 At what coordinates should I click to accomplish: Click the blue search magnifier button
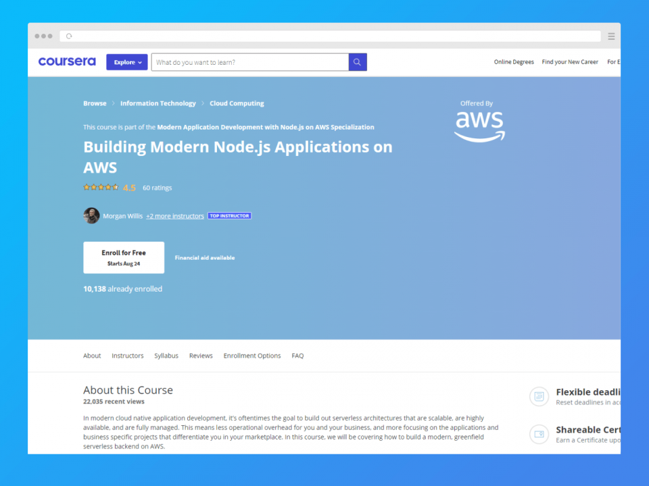358,62
